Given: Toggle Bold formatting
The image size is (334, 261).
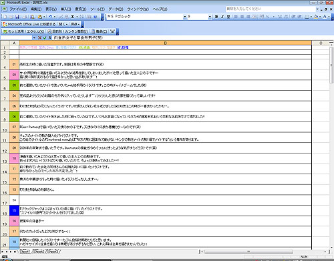Looking at the screenshot, I should [216, 17].
